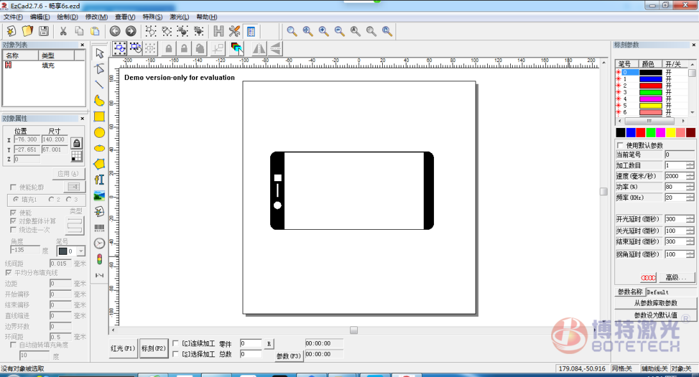Adjust 开光延时 spinner

pos(690,220)
